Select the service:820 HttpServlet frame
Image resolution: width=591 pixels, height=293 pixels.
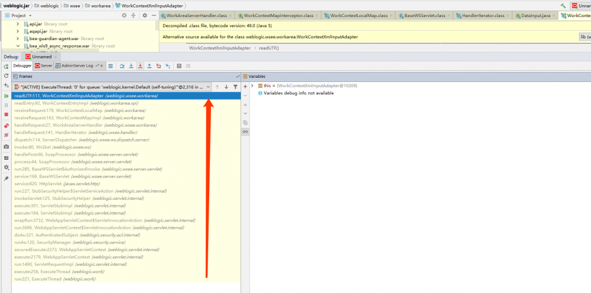pyautogui.click(x=126, y=183)
